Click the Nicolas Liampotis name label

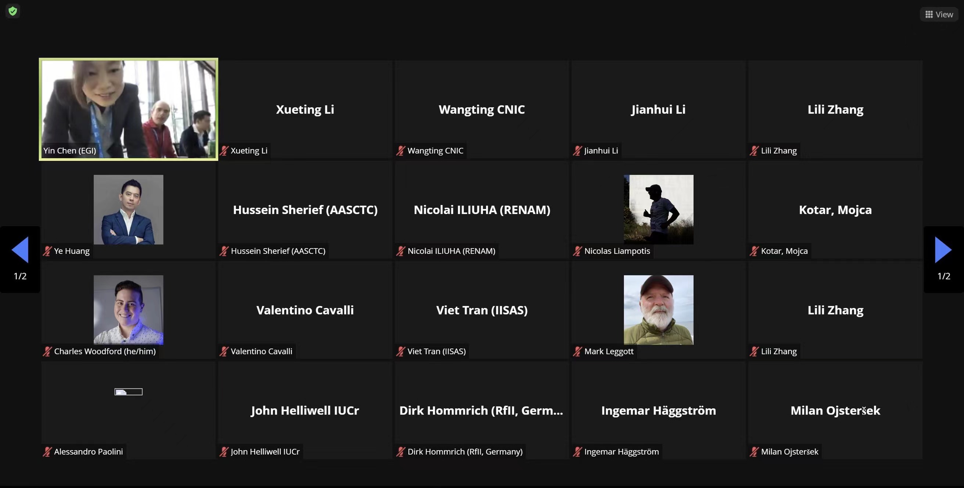coord(617,251)
